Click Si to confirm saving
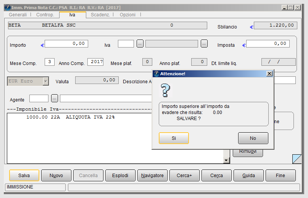The height and width of the screenshot is (198, 308). coord(174,138)
